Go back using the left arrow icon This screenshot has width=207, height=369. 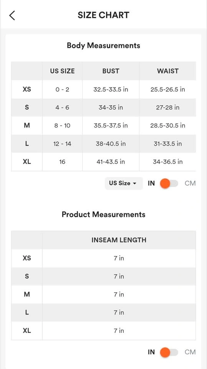click(x=12, y=15)
